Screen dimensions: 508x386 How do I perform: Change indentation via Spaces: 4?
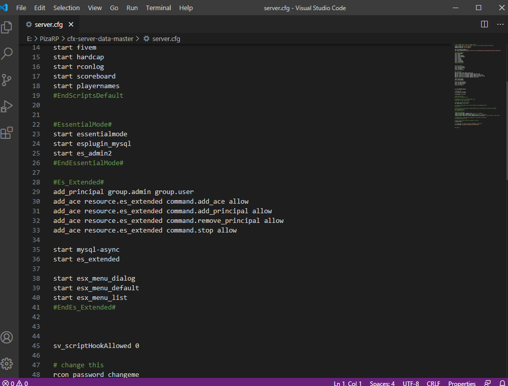382,383
